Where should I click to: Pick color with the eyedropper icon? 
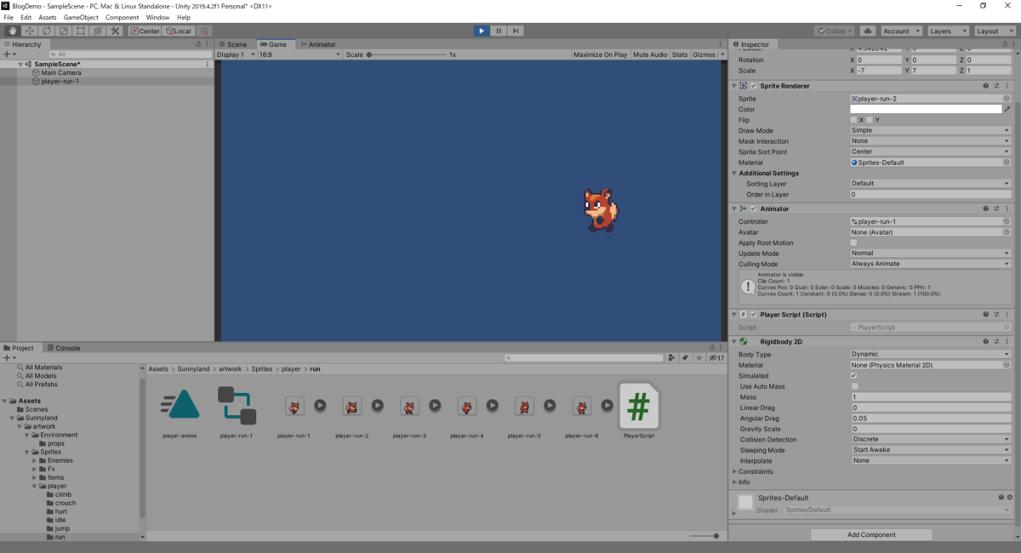(1007, 109)
